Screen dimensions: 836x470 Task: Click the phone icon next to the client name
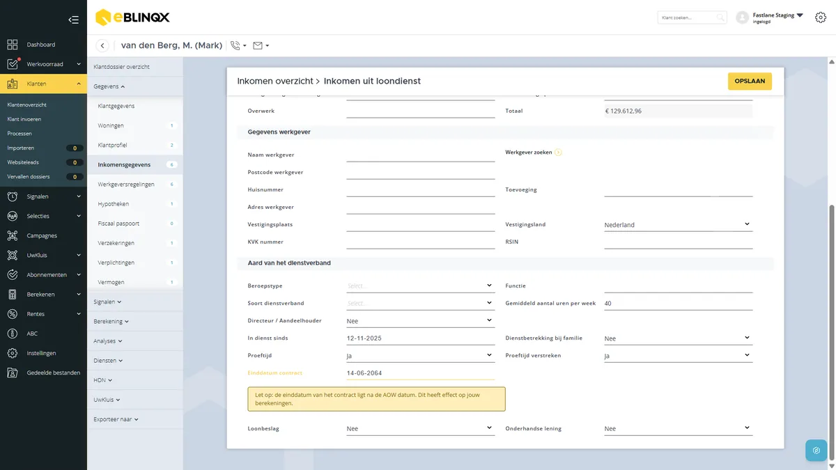point(235,45)
